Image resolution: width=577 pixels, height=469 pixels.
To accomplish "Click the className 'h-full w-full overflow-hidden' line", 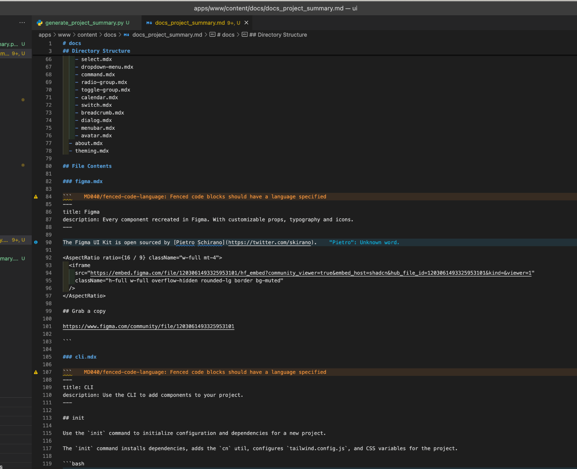I will coord(179,281).
